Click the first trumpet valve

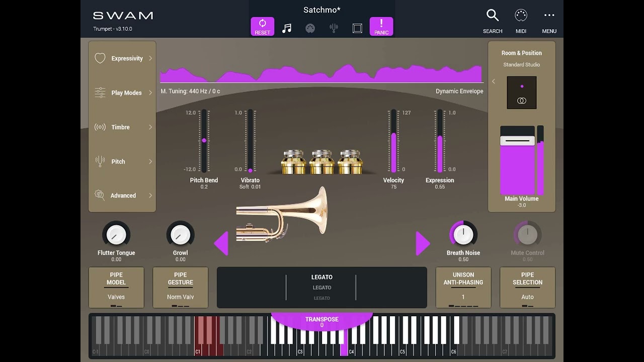point(293,162)
